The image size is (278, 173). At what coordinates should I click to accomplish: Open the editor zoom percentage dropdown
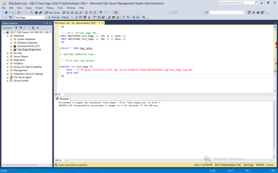point(64,94)
